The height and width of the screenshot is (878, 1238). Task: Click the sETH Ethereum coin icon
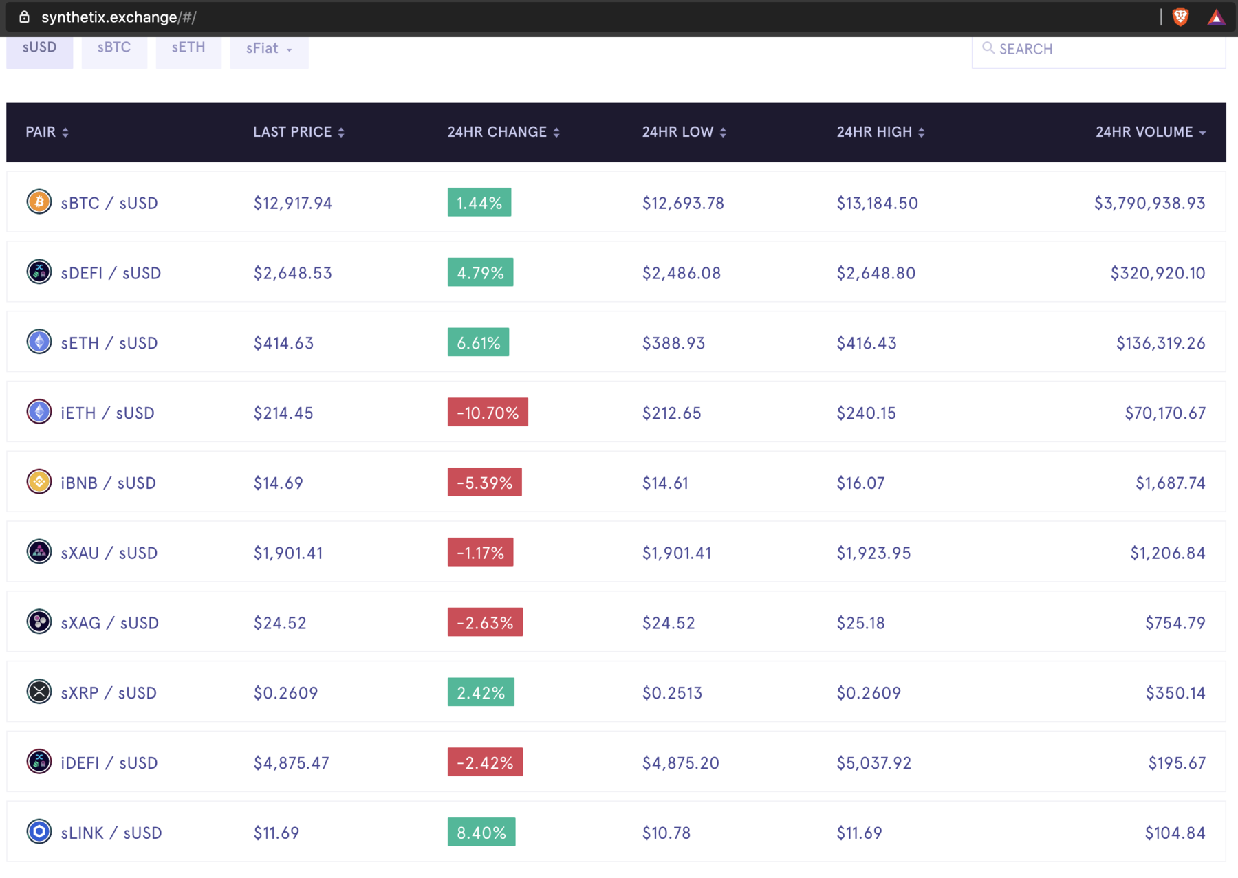tap(39, 342)
